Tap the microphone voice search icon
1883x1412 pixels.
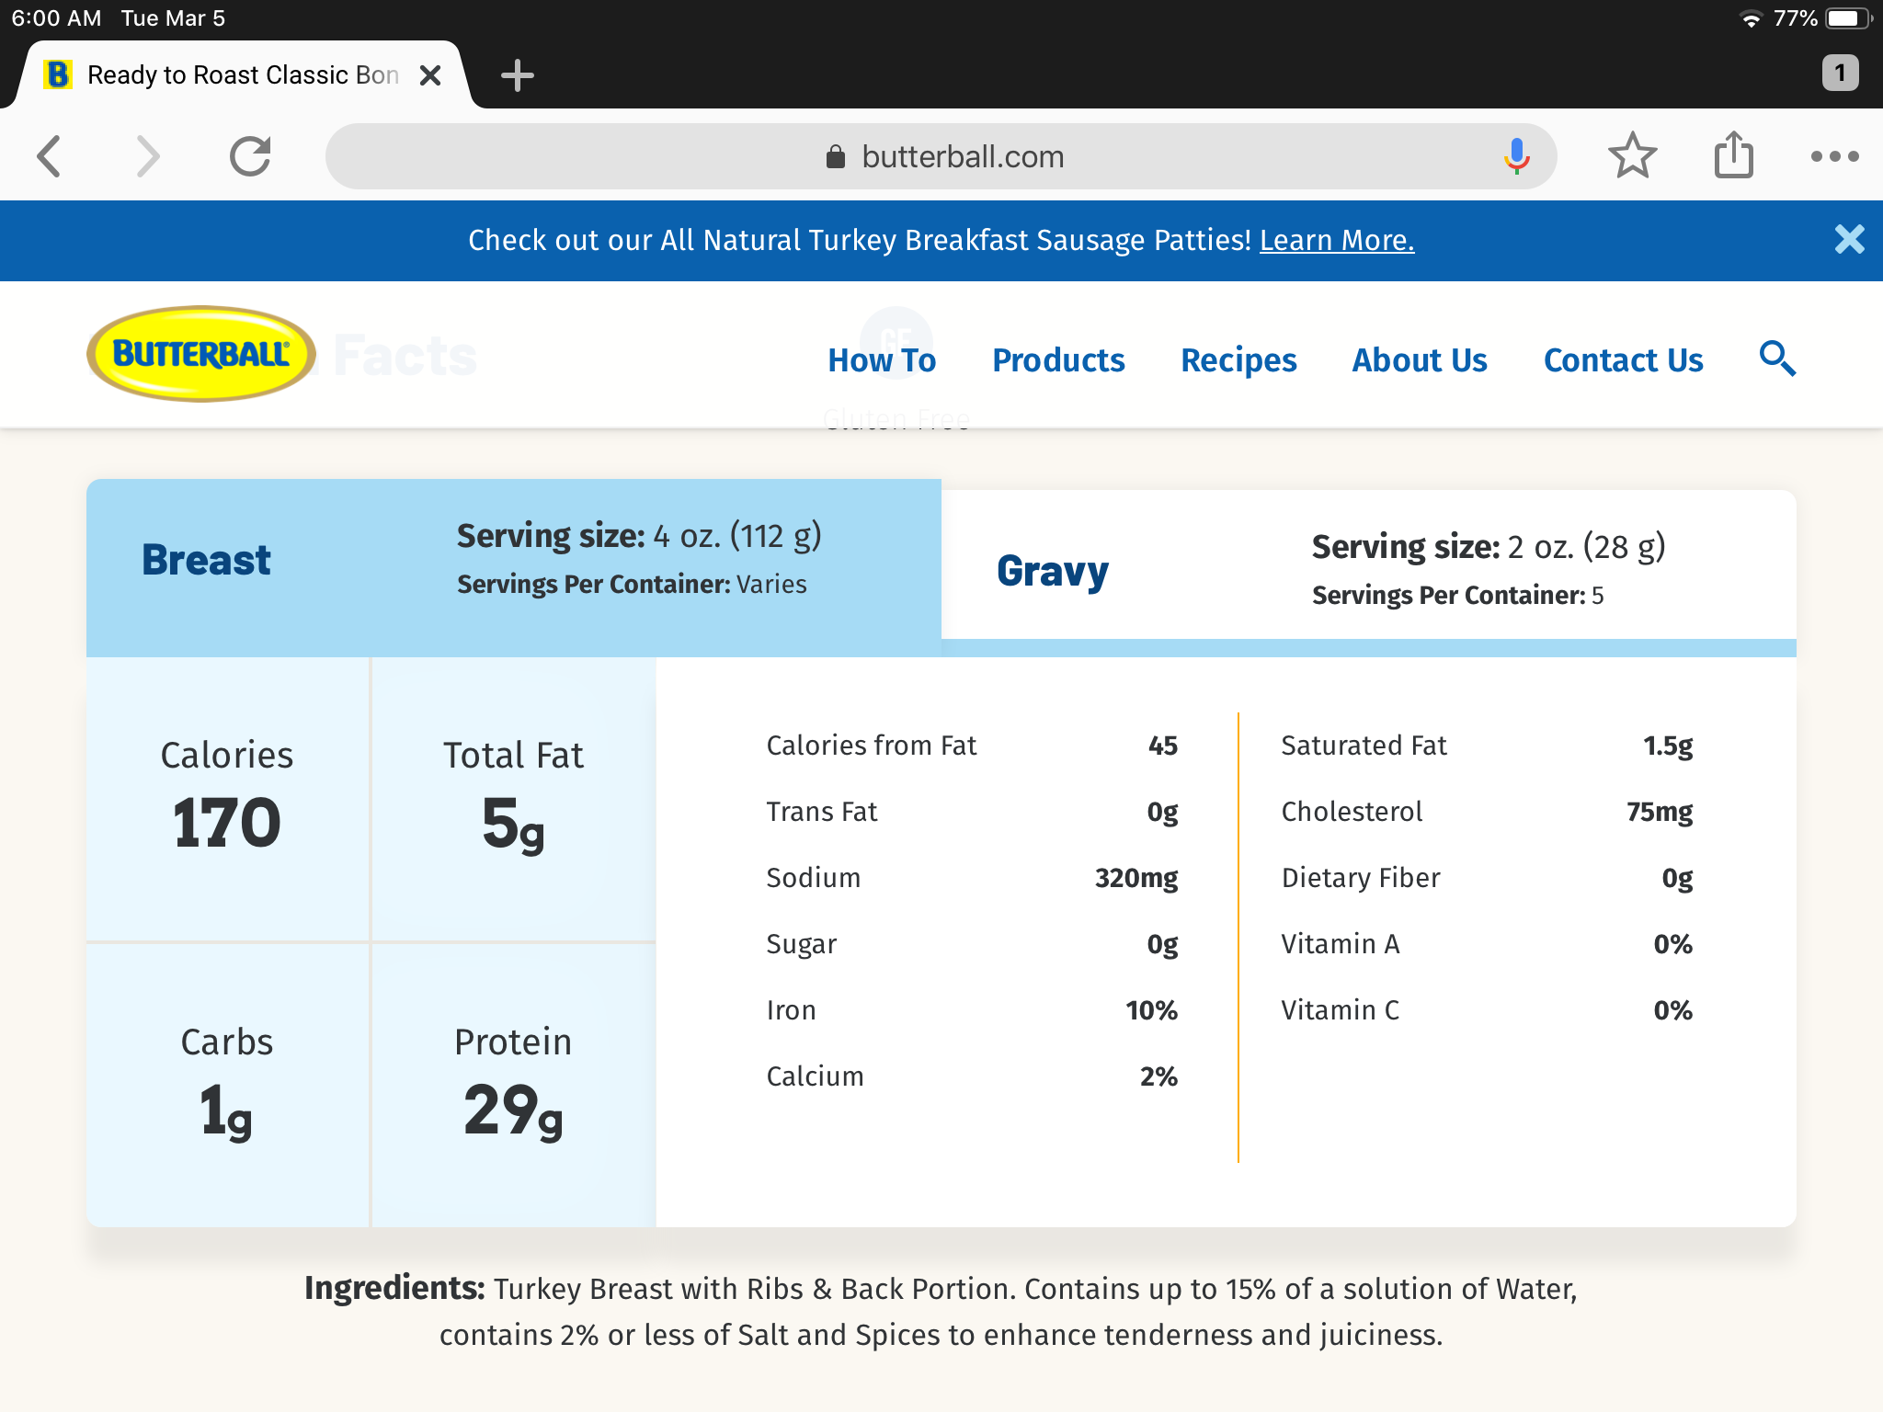click(1516, 156)
